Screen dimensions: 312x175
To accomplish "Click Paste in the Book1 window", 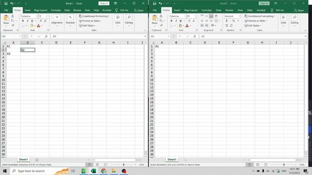I will (6, 20).
